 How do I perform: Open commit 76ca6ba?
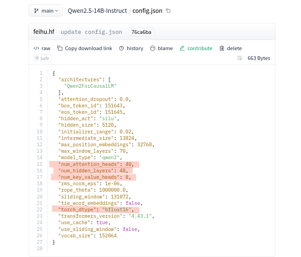pyautogui.click(x=141, y=32)
